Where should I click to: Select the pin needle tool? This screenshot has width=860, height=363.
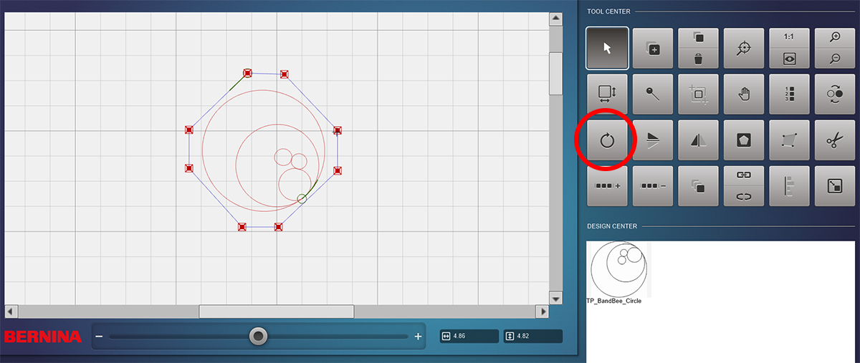(x=653, y=94)
